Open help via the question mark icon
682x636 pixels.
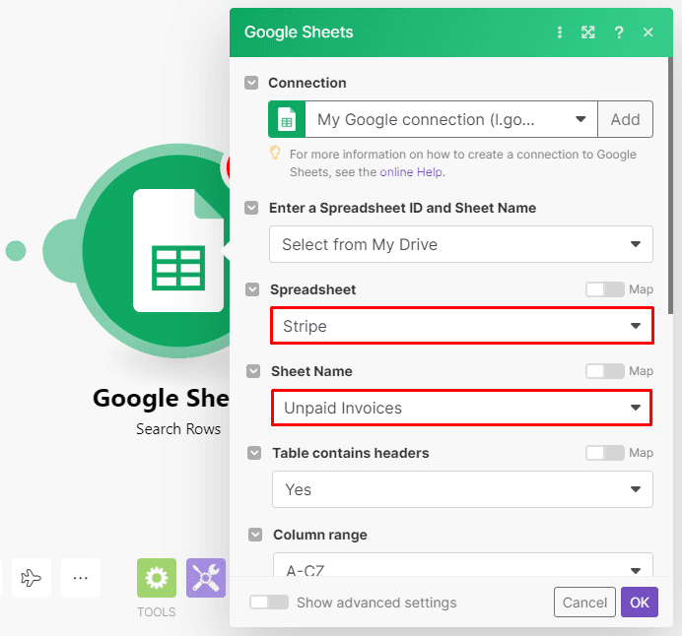point(619,32)
